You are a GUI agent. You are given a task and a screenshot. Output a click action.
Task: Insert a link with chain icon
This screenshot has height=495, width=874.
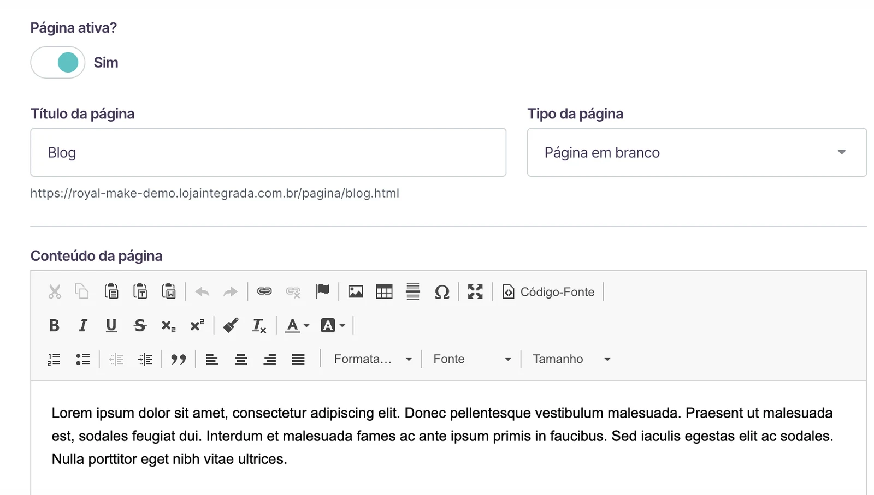tap(264, 291)
